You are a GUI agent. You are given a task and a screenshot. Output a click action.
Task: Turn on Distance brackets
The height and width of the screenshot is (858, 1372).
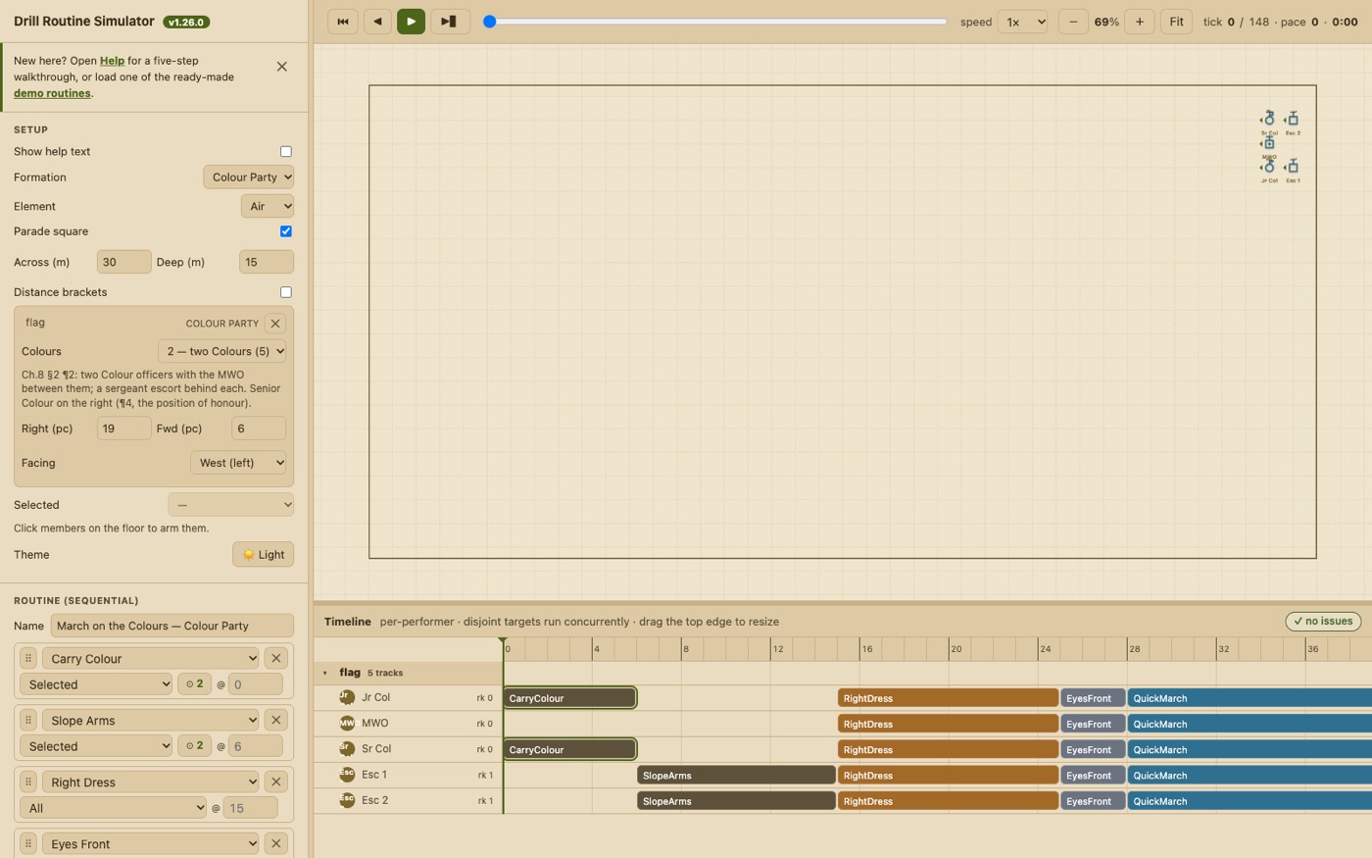tap(286, 292)
